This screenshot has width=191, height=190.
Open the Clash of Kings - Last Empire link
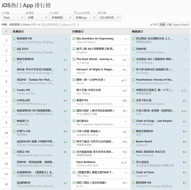click(154, 121)
